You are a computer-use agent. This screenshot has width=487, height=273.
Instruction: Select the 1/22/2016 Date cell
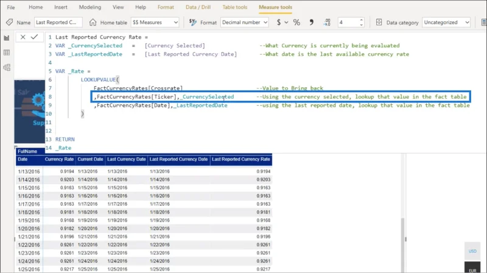(x=29, y=245)
